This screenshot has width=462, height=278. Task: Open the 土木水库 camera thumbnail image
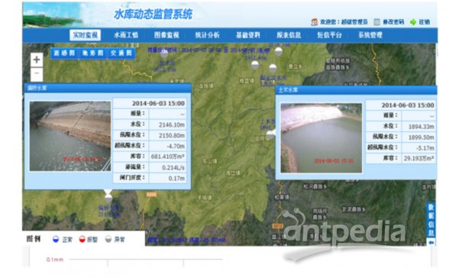pos(321,138)
